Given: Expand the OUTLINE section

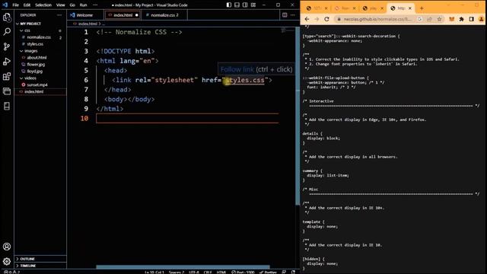Looking at the screenshot, I should pos(40,259).
